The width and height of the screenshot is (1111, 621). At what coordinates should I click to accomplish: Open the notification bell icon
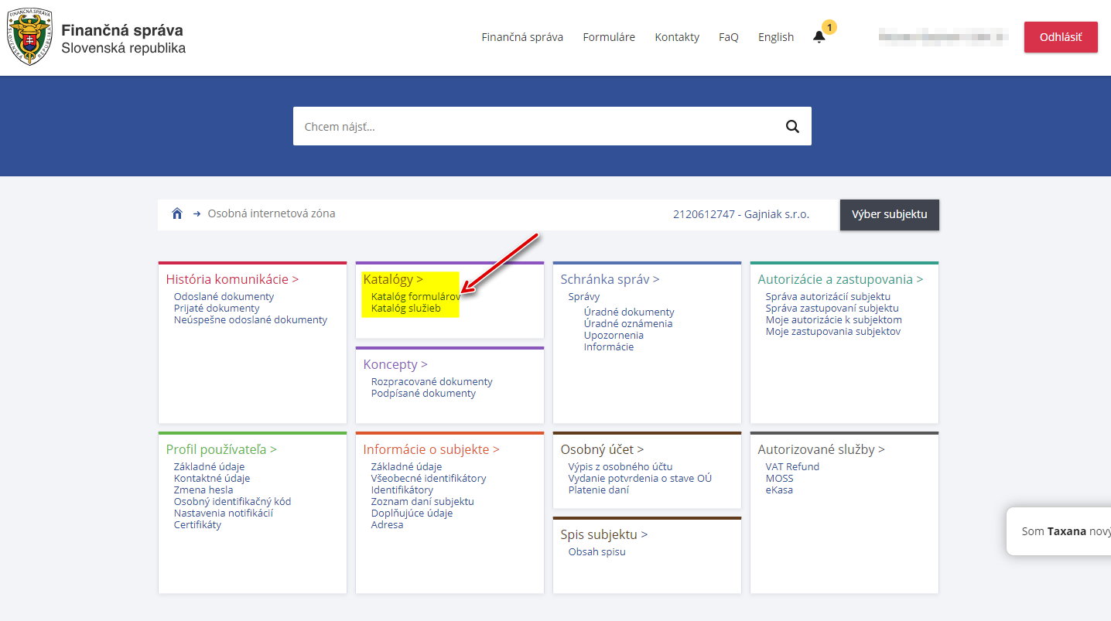coord(819,37)
